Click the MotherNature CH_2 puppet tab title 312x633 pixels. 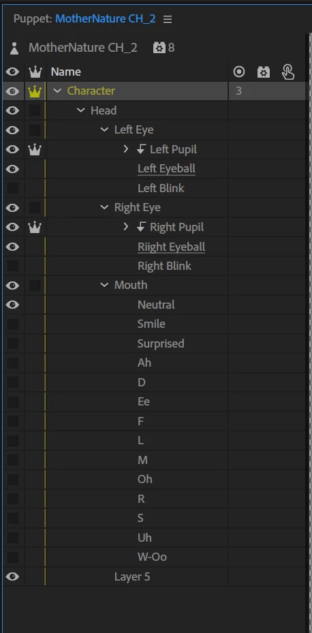tap(106, 19)
